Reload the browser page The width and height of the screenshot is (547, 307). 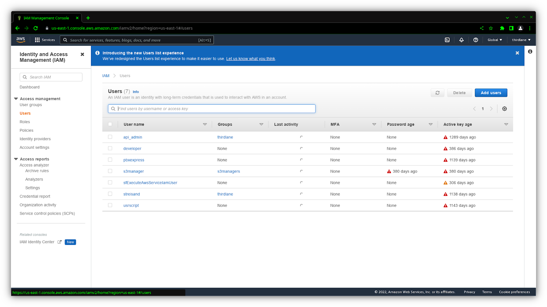coord(36,28)
